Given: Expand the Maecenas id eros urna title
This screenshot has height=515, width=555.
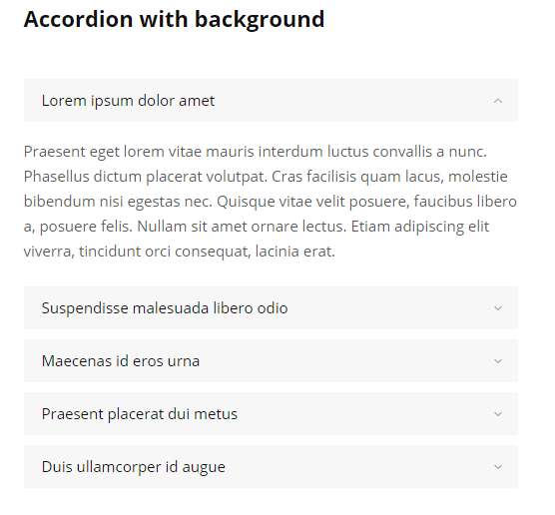Looking at the screenshot, I should coord(121,361).
